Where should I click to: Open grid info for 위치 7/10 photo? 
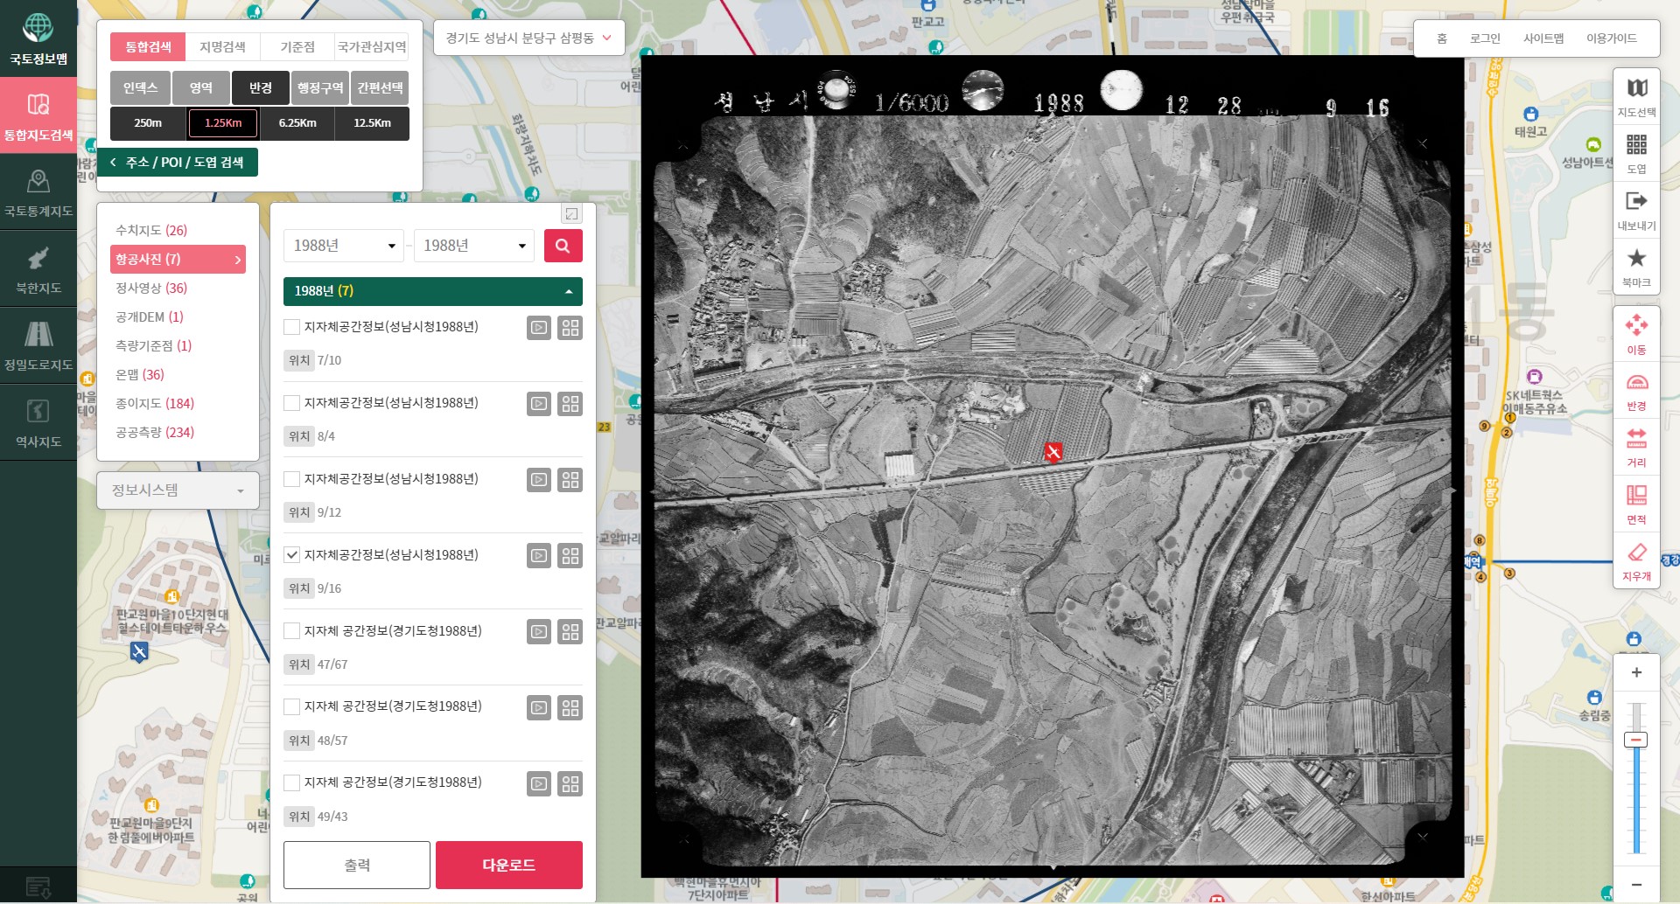click(570, 328)
